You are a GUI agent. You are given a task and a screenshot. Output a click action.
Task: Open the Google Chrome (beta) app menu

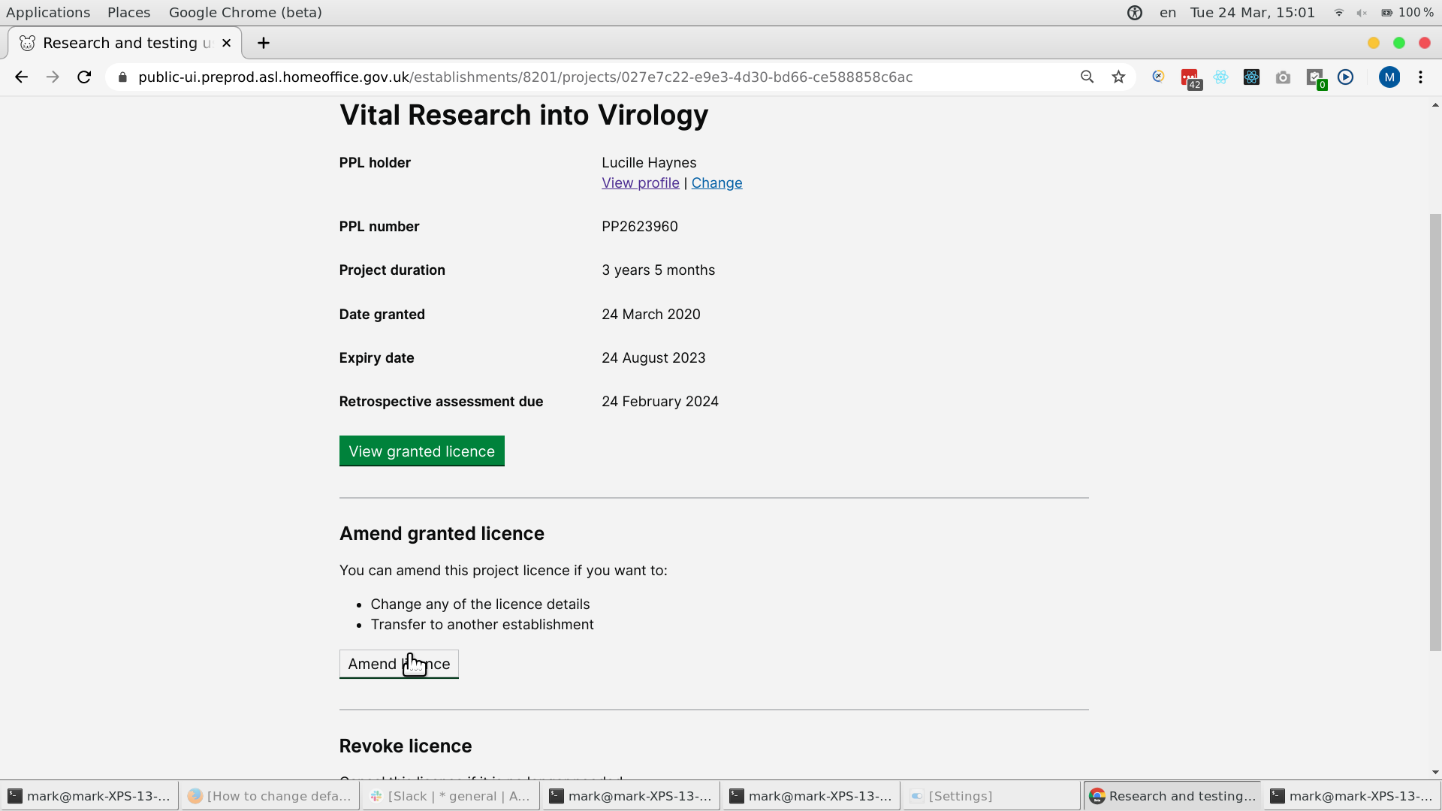[x=245, y=13]
